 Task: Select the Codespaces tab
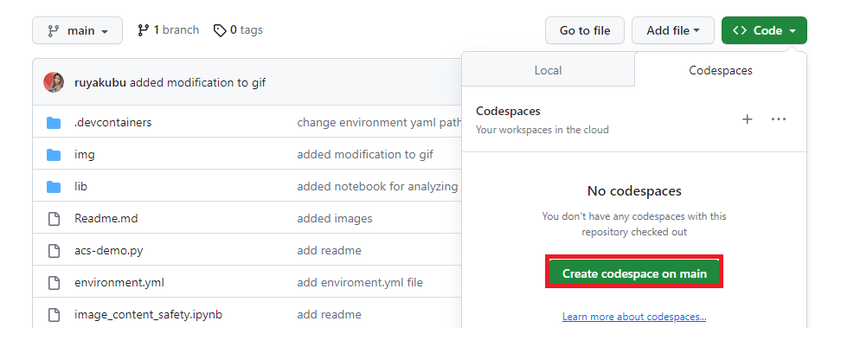[x=721, y=70]
